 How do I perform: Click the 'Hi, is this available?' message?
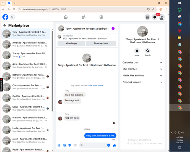click(75, 95)
